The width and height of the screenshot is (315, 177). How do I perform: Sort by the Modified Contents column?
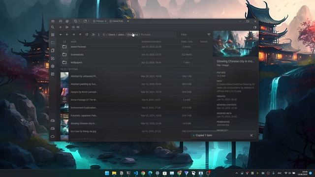click(x=151, y=42)
